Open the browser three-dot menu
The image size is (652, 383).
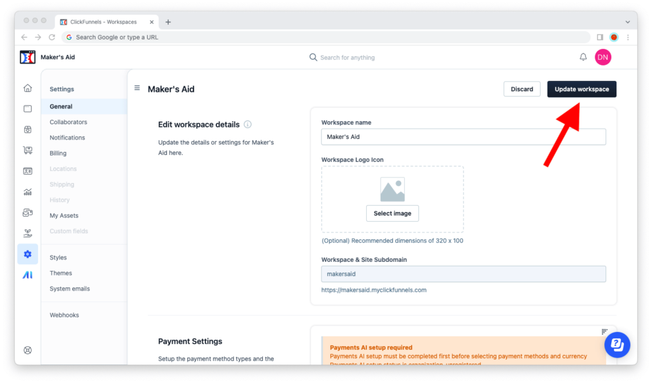(628, 37)
